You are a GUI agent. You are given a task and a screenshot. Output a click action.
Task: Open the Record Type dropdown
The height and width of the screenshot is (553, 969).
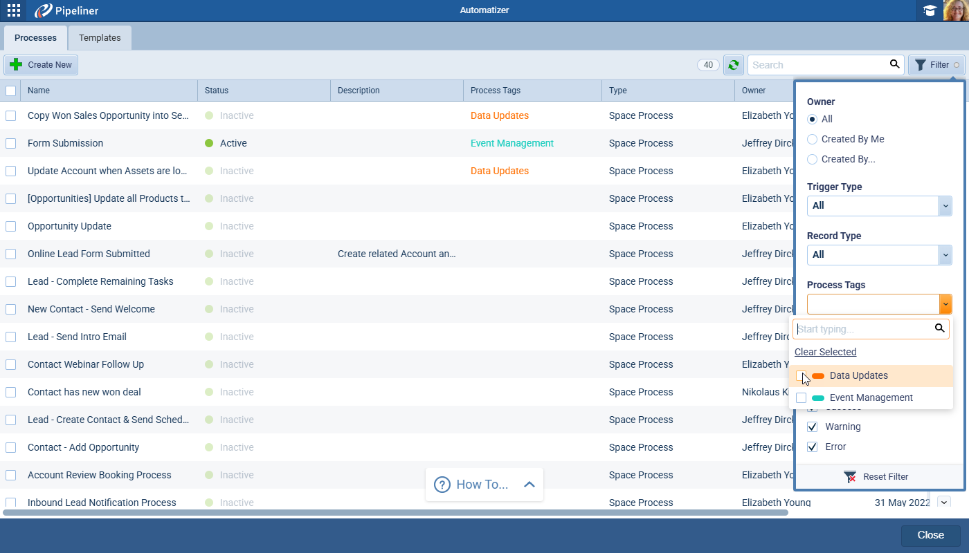(x=879, y=254)
